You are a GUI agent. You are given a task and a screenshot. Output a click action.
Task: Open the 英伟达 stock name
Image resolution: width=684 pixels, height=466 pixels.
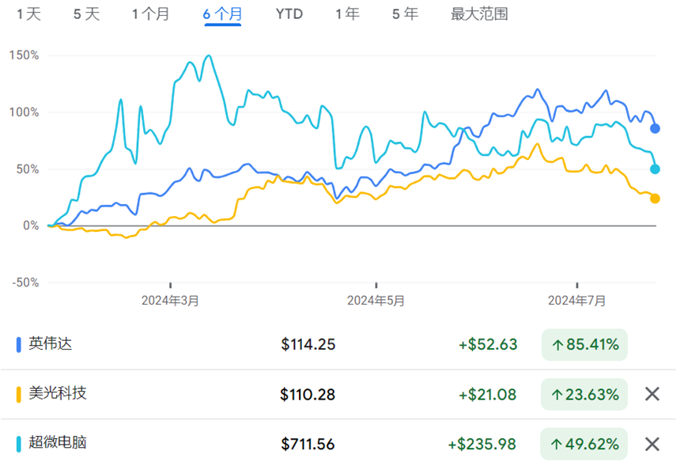pyautogui.click(x=50, y=344)
